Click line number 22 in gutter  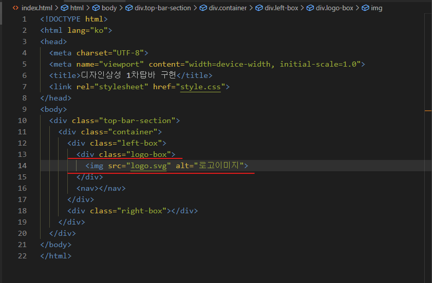pyautogui.click(x=22, y=256)
